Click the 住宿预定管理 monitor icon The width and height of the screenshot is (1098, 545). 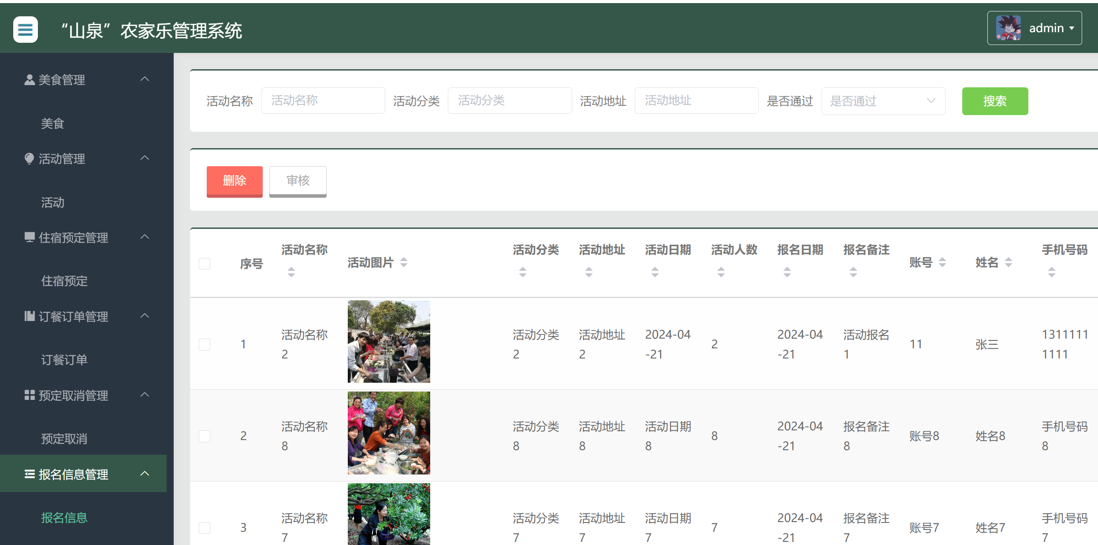pos(30,238)
